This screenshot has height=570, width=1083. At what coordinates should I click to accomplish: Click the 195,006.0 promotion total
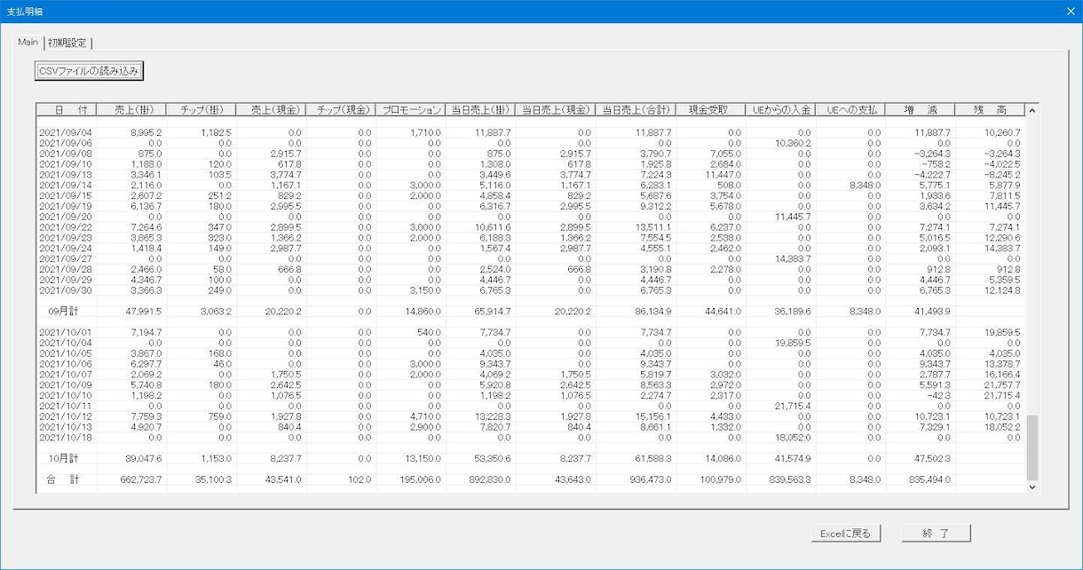click(x=421, y=479)
